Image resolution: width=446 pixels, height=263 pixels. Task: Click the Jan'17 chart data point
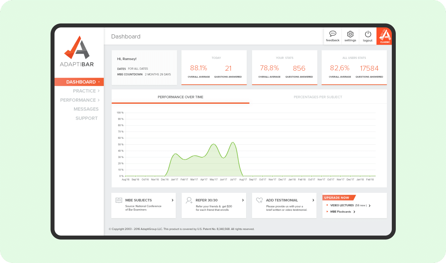pyautogui.click(x=175, y=154)
